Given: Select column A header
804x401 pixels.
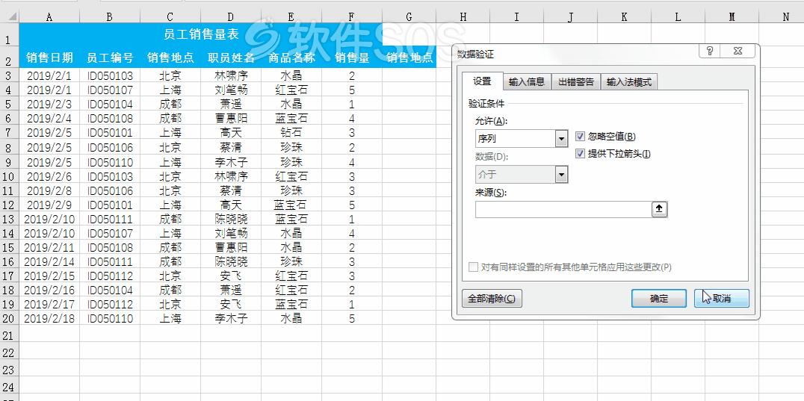Looking at the screenshot, I should [49, 17].
